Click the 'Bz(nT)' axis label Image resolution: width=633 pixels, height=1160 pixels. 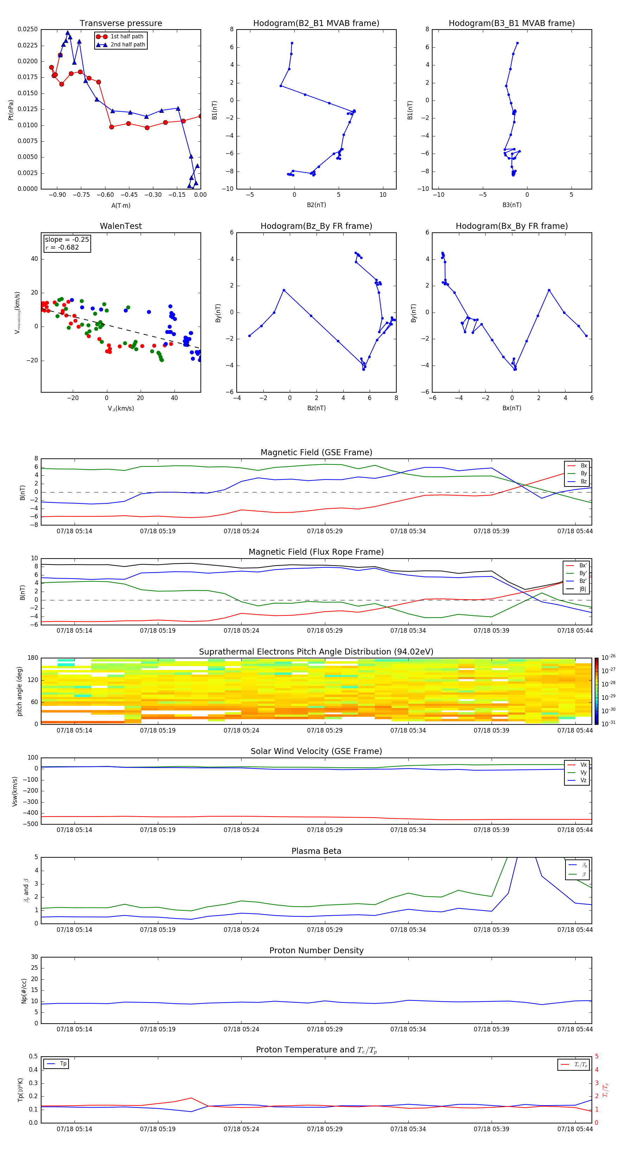(316, 408)
